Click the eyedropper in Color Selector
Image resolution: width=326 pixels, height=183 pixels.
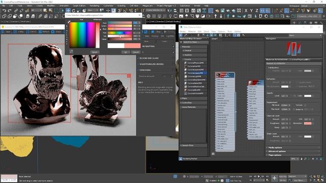tap(71, 51)
